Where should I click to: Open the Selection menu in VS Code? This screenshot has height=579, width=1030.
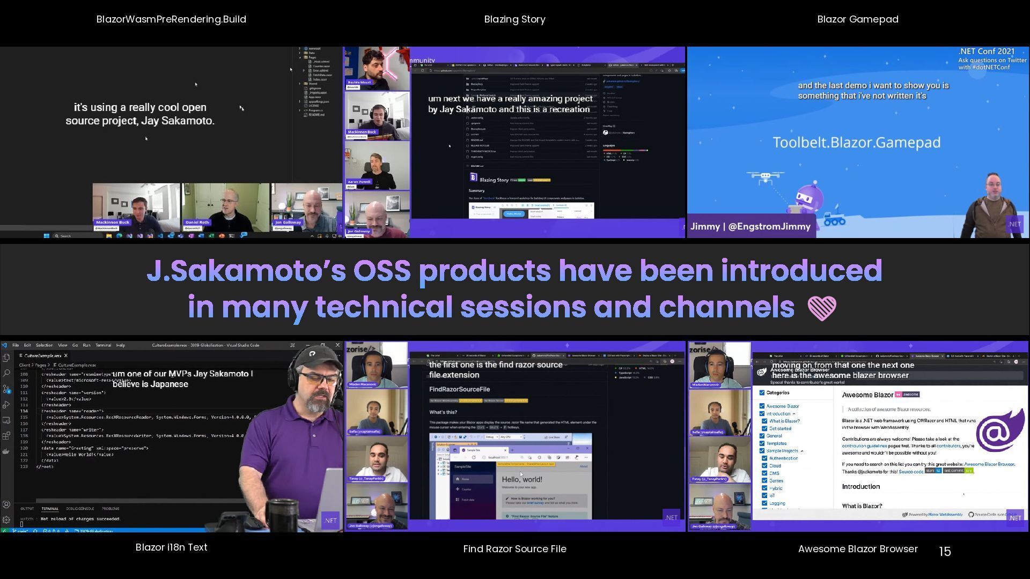click(44, 345)
